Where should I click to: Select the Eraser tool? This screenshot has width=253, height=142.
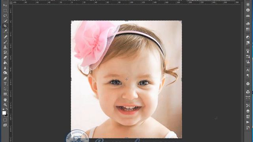5,57
